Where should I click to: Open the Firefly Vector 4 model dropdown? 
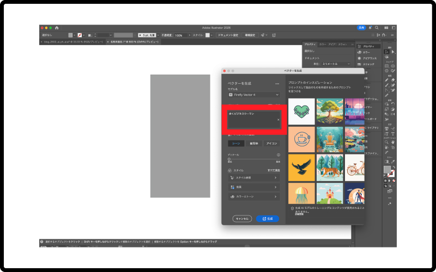click(253, 95)
